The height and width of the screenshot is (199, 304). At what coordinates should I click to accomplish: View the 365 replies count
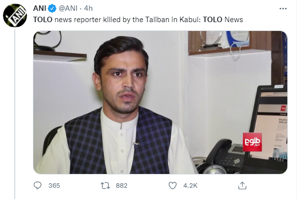[54, 186]
